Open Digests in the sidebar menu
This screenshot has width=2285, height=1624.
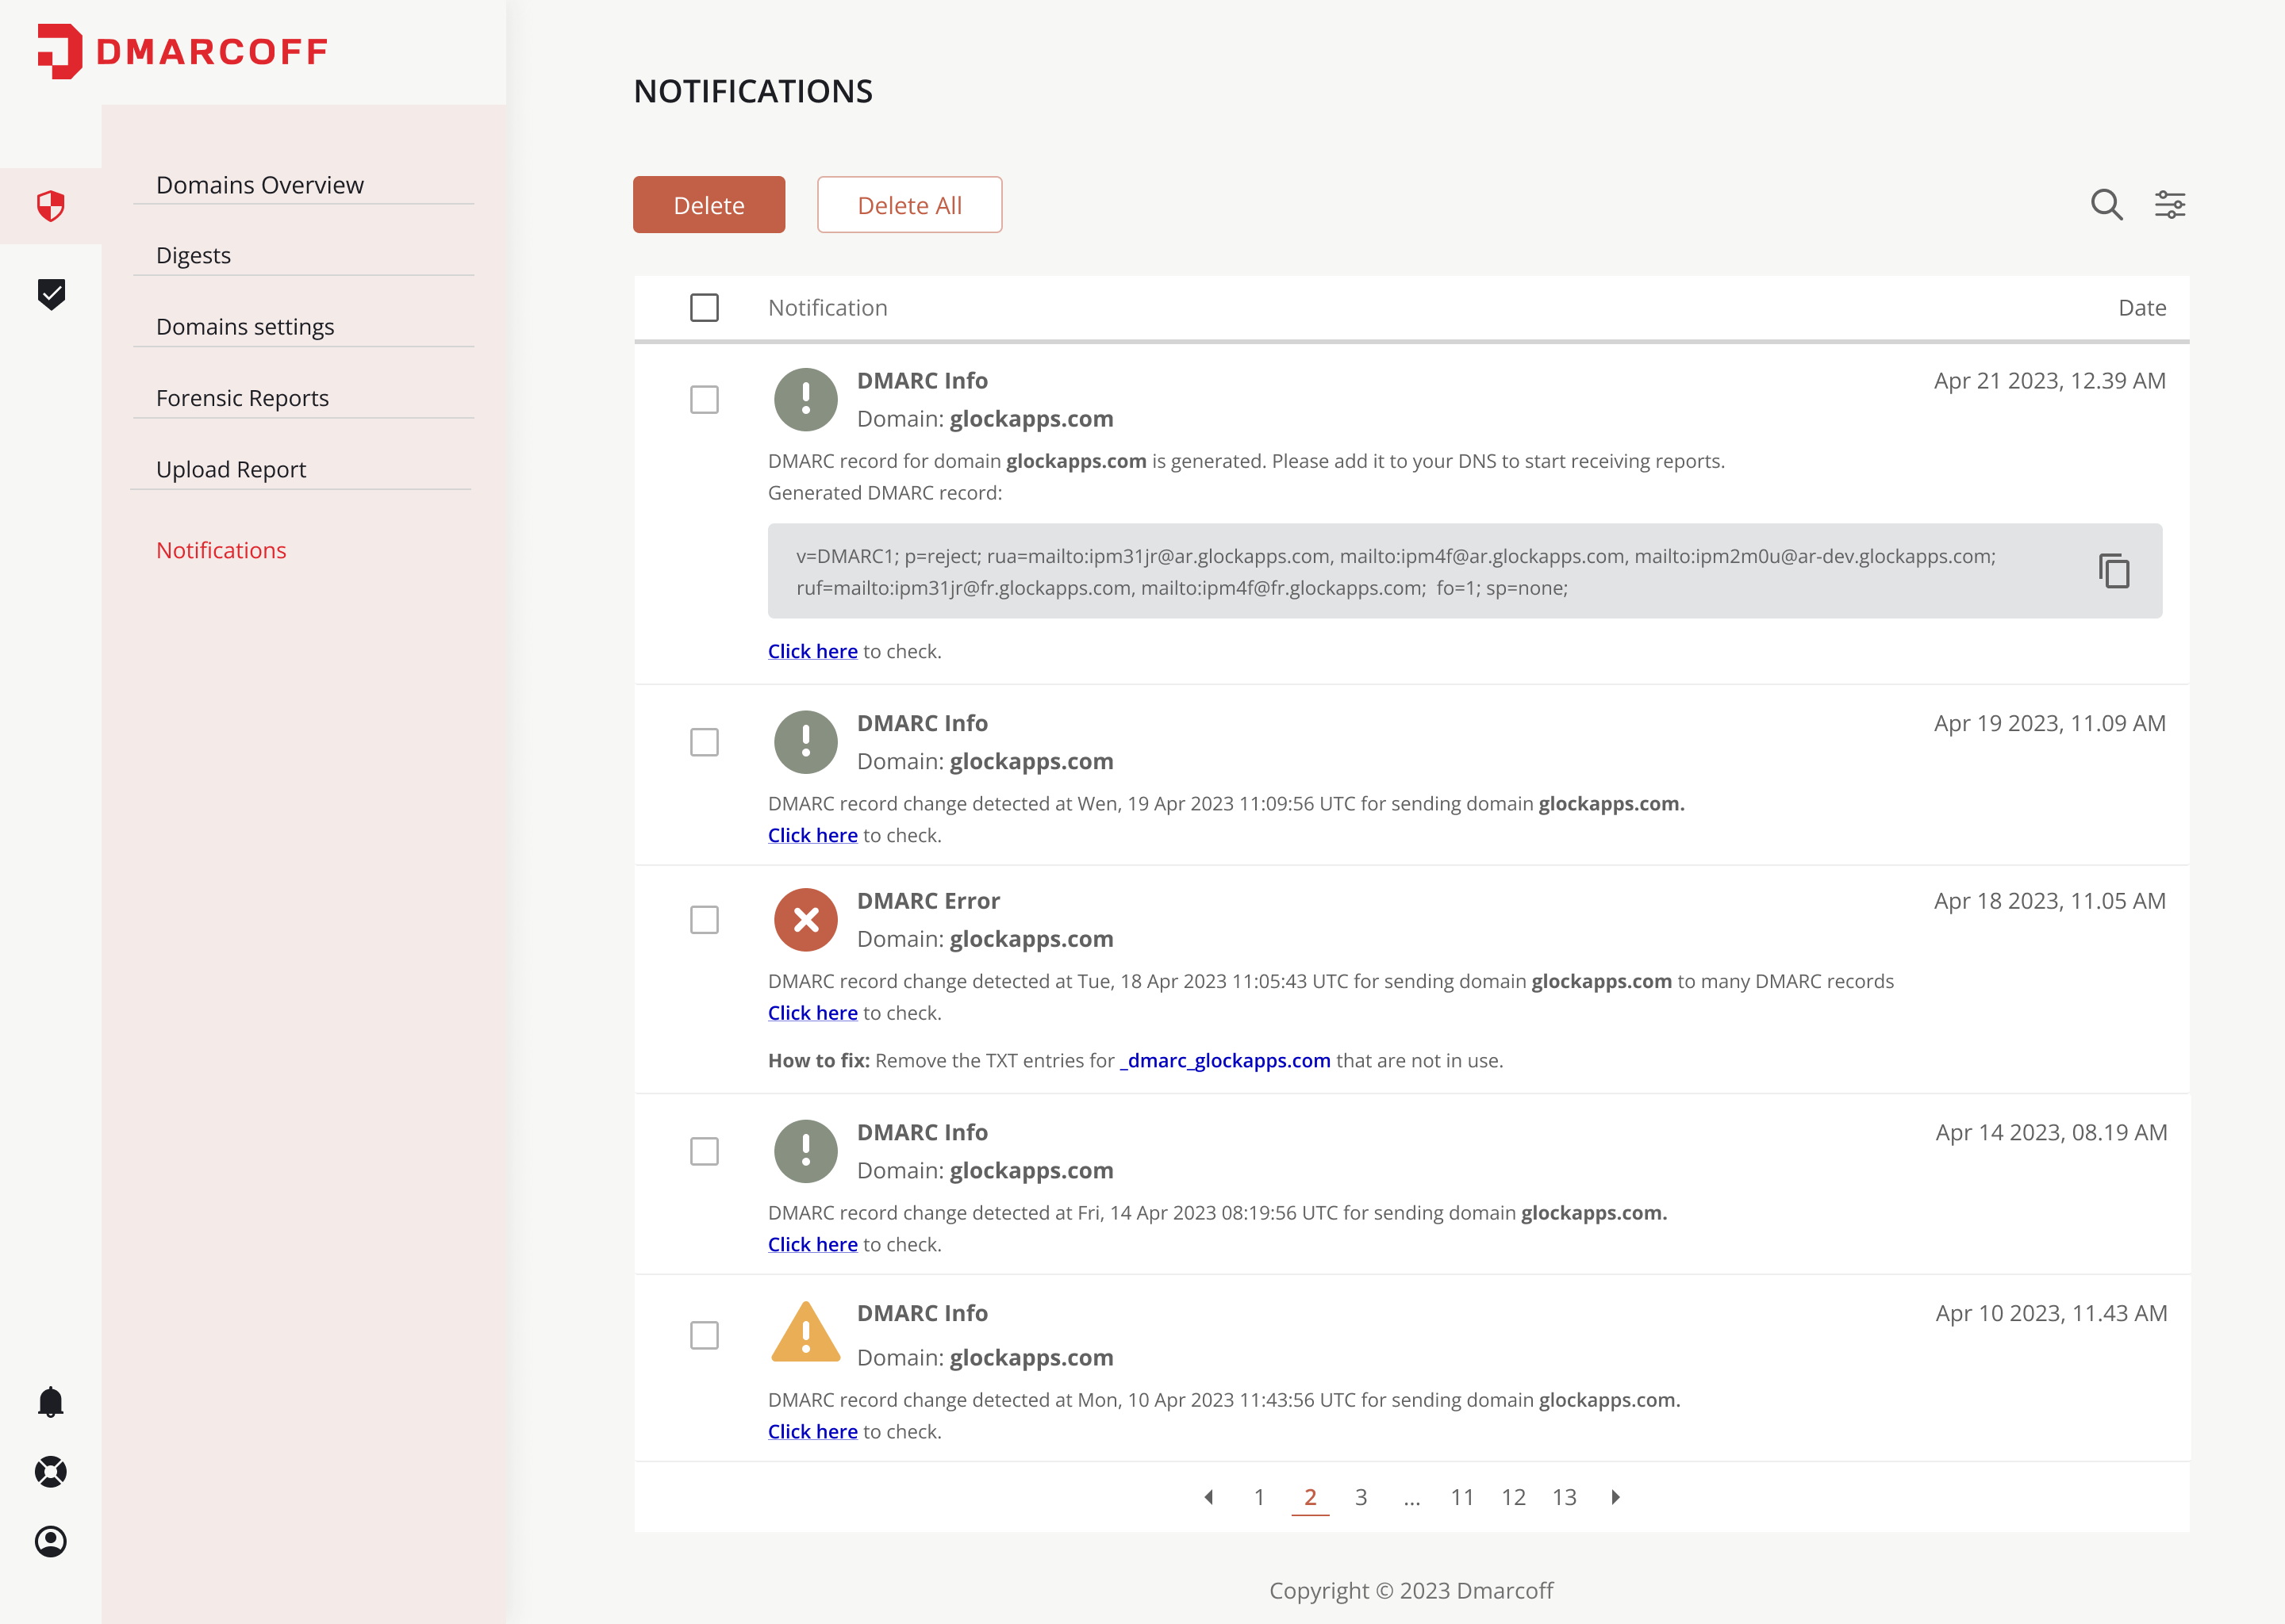click(193, 255)
